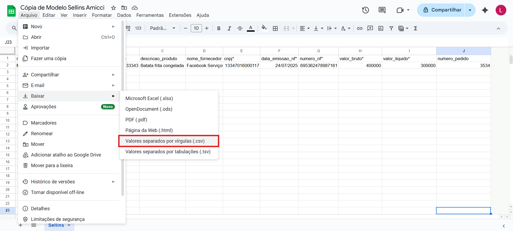Choose Fazer uma cópia menu entry
The image size is (513, 231).
click(x=48, y=59)
